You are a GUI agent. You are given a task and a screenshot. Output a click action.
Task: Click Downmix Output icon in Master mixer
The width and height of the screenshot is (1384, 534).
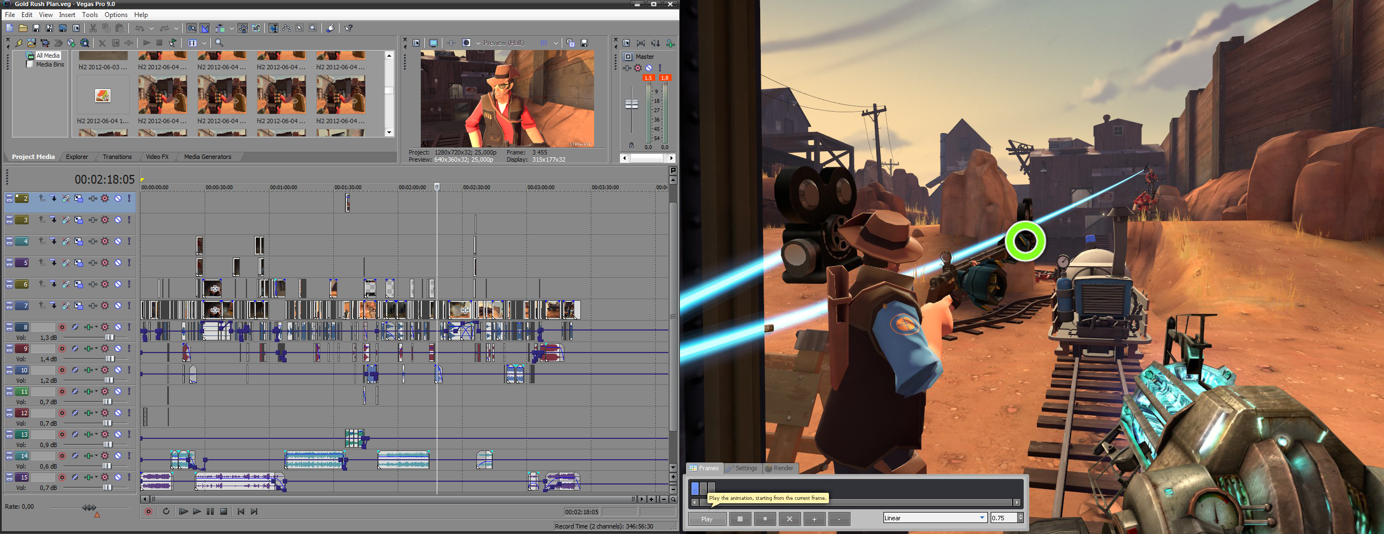tap(641, 43)
